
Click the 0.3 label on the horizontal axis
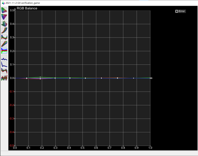click(56, 148)
